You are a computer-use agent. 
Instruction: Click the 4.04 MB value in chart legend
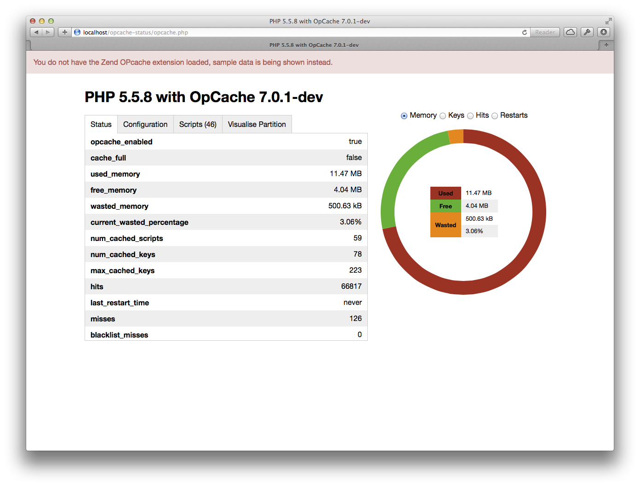click(x=477, y=206)
